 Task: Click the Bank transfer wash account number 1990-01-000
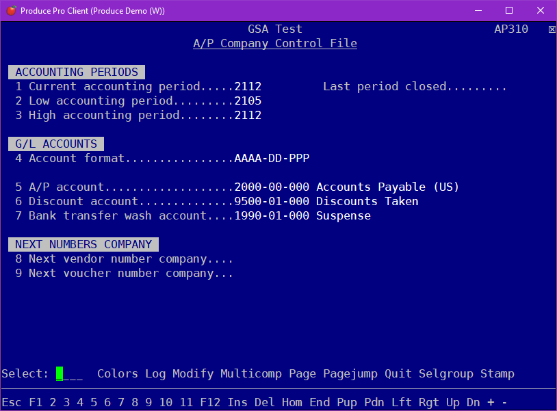[x=272, y=216]
